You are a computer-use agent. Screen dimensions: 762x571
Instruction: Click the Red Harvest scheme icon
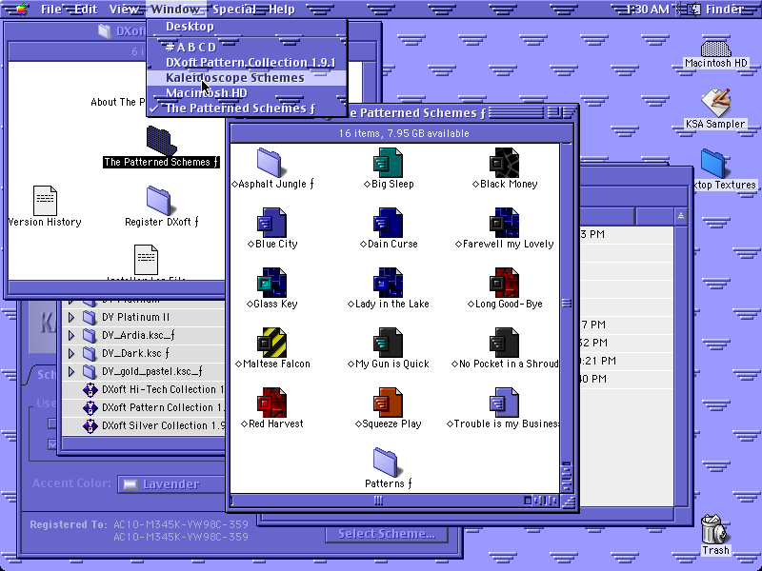coord(271,403)
